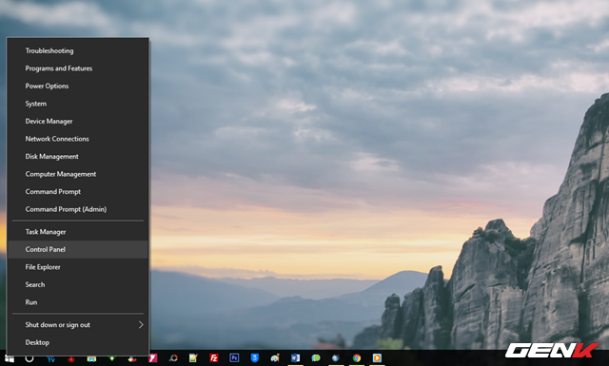Show the Desktop via the menu entry
The width and height of the screenshot is (609, 366).
78,342
